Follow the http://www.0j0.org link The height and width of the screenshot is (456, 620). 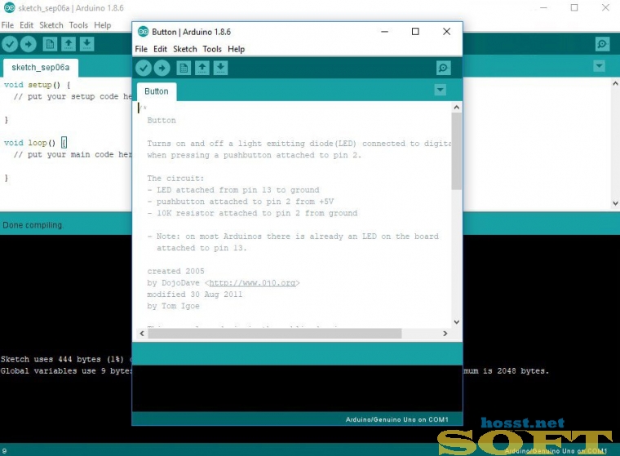(x=252, y=283)
